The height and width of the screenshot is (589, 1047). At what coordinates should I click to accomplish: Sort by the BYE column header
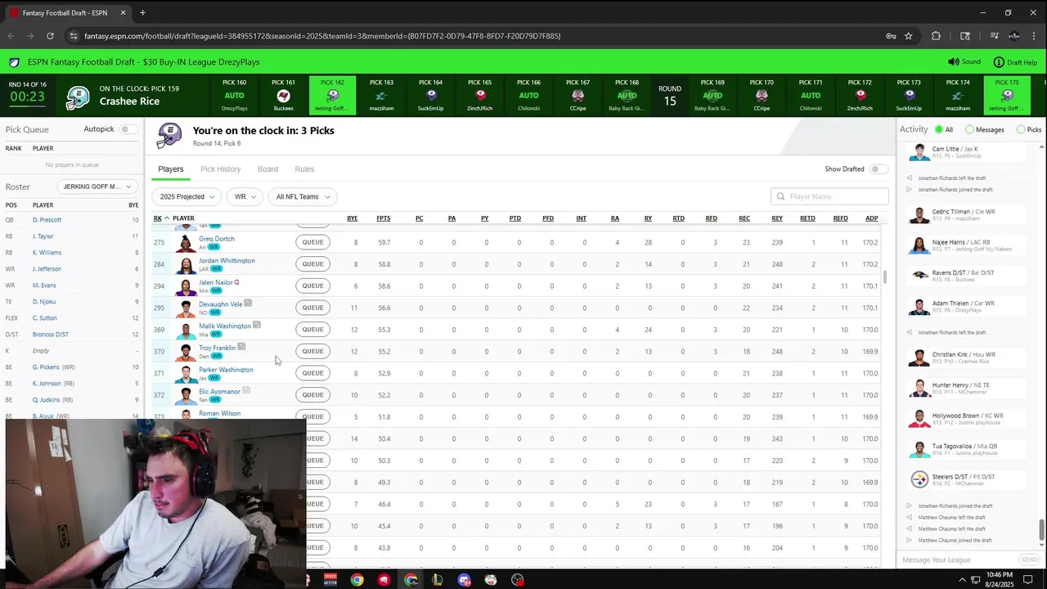click(x=353, y=218)
